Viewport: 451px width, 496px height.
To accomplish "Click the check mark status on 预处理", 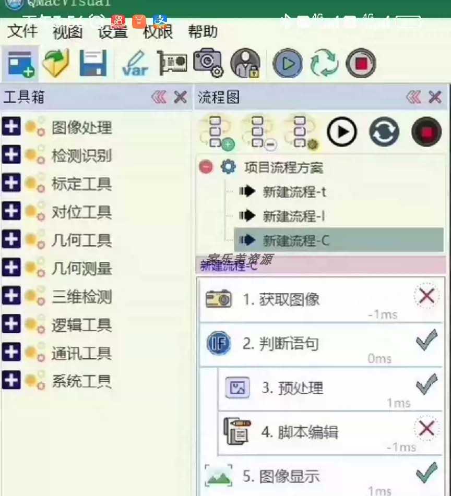I will coord(427,384).
